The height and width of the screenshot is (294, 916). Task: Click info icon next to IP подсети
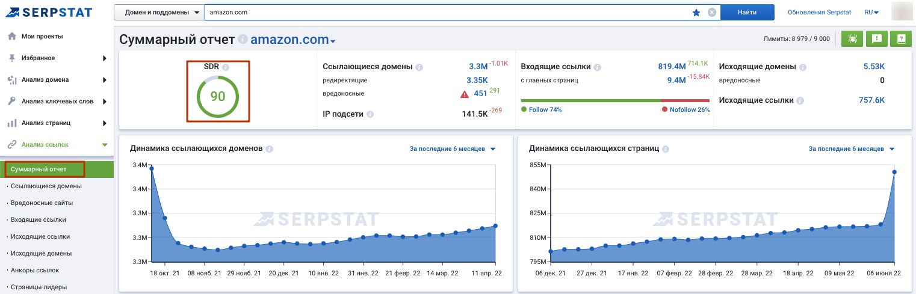[x=370, y=114]
